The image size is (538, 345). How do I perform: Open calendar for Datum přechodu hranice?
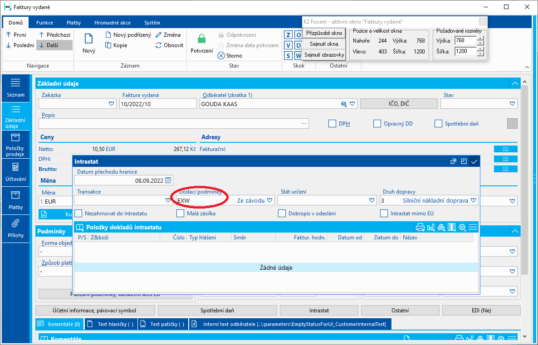(x=168, y=180)
